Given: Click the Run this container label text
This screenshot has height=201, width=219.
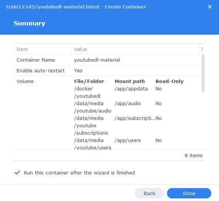Looking at the screenshot, I should (x=79, y=173).
